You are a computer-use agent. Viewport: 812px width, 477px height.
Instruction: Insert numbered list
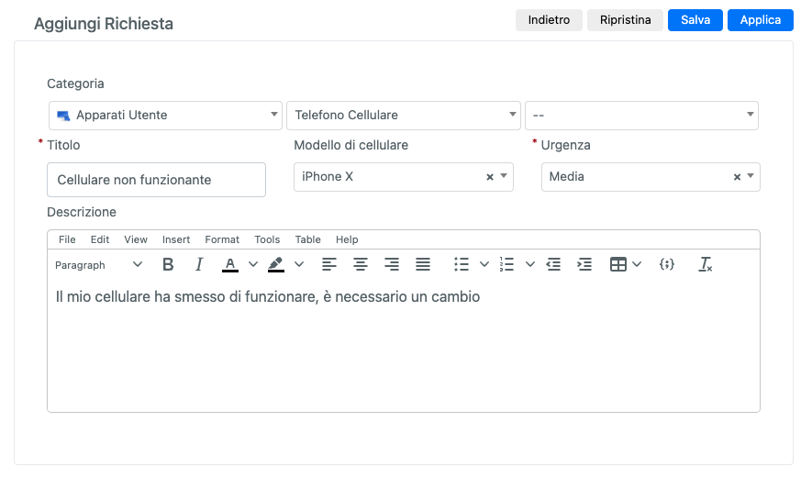click(506, 265)
